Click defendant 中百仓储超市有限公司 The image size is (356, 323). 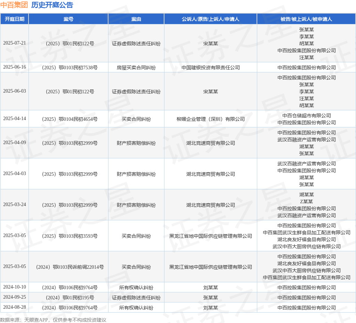307,116
